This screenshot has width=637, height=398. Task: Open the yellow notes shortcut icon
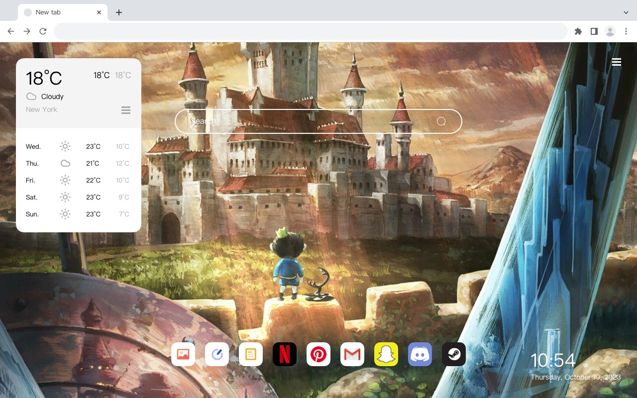pyautogui.click(x=251, y=354)
